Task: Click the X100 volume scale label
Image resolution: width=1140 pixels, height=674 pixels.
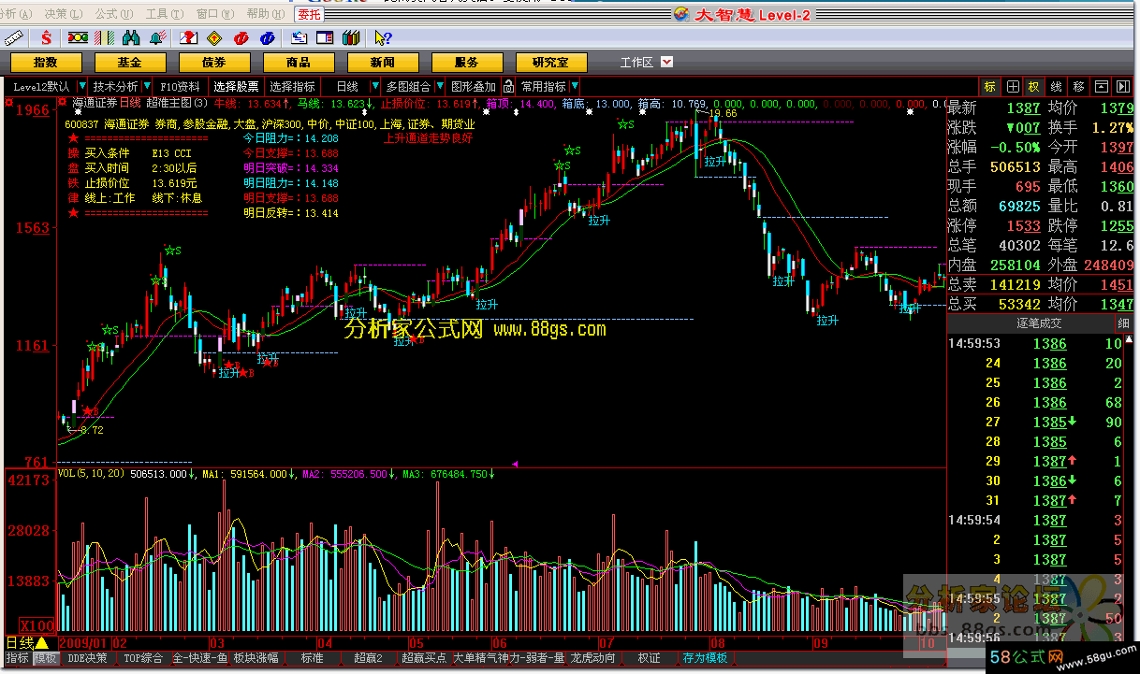Action: tap(37, 624)
